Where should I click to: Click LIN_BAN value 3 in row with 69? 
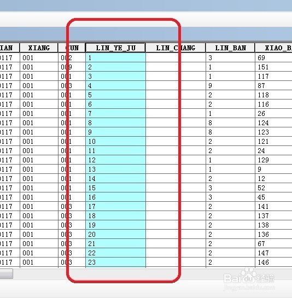(x=230, y=57)
